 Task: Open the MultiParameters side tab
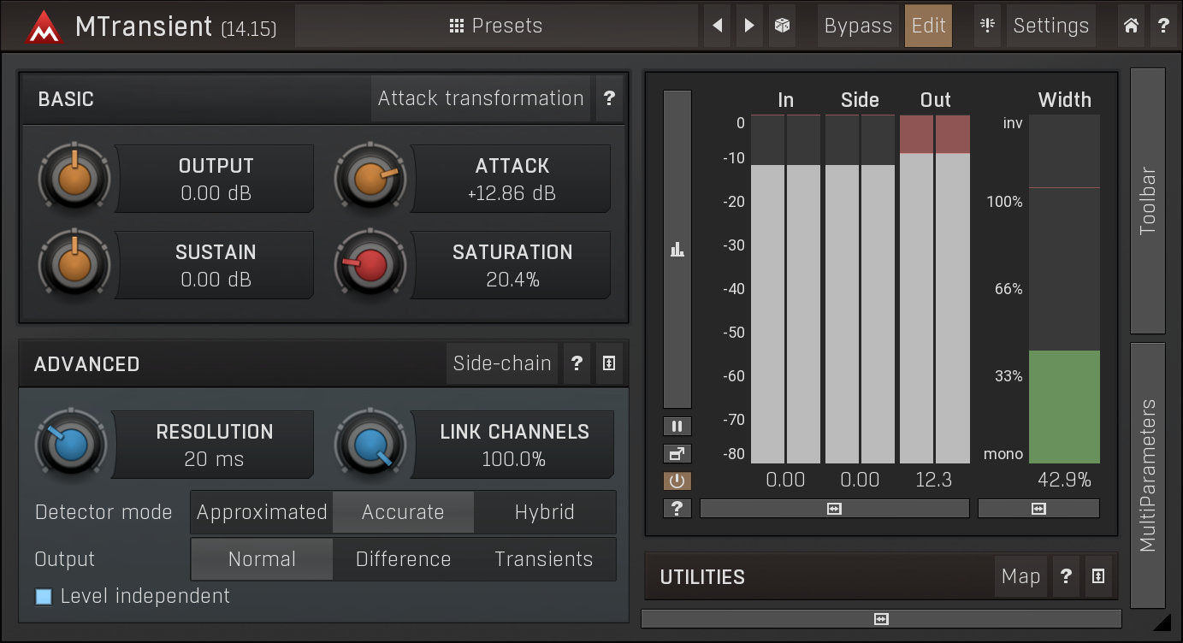[1147, 475]
